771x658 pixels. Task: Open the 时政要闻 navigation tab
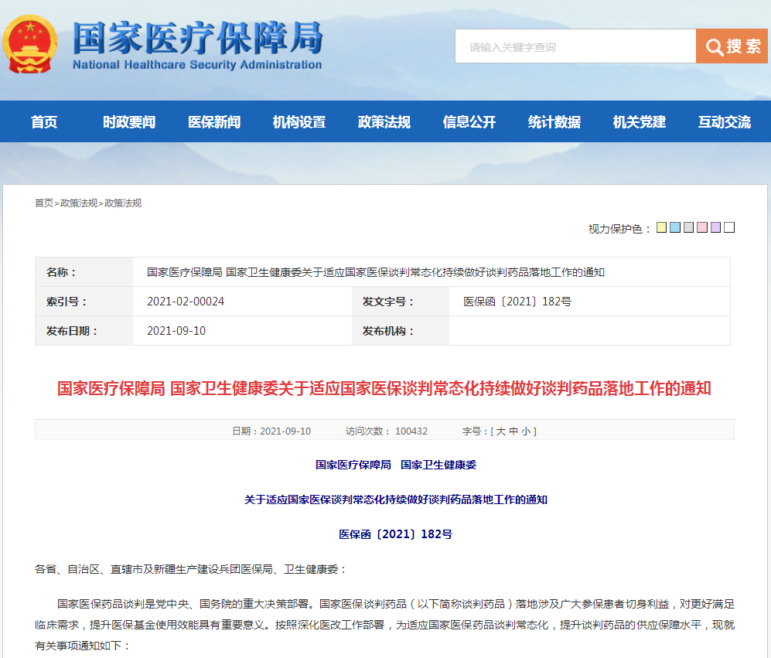129,122
